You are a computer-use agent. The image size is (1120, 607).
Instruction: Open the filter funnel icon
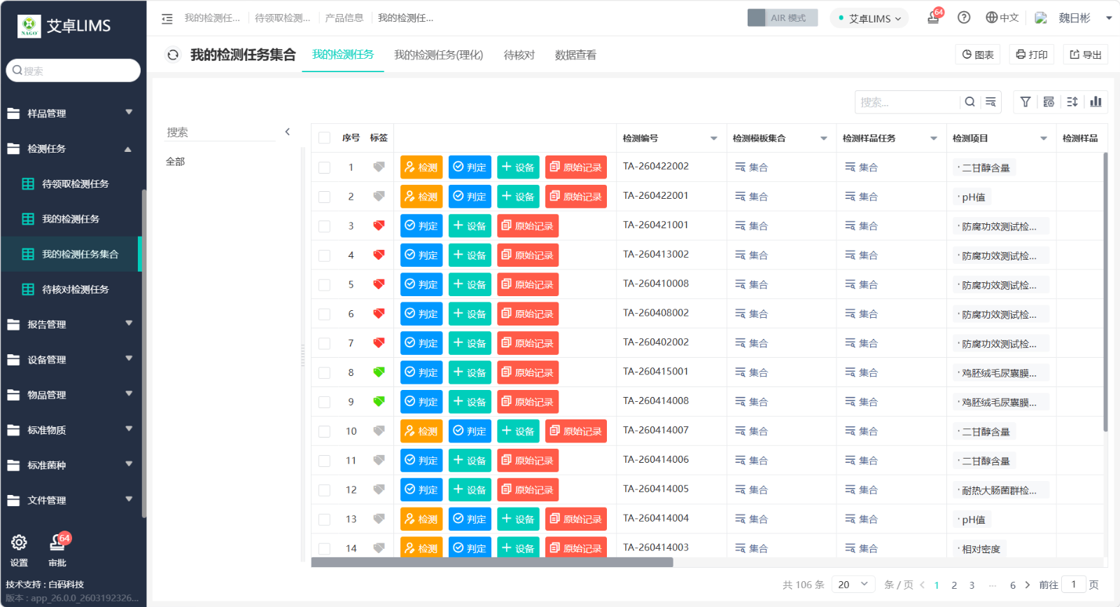(x=1025, y=102)
